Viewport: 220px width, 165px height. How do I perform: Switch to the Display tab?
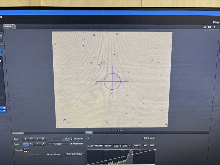89,133
